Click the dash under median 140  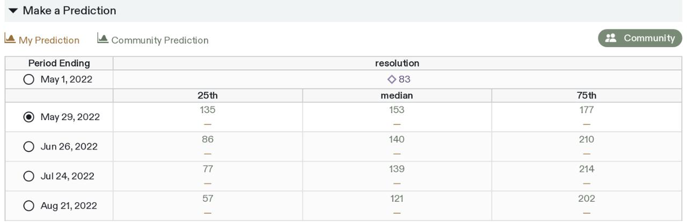point(397,154)
